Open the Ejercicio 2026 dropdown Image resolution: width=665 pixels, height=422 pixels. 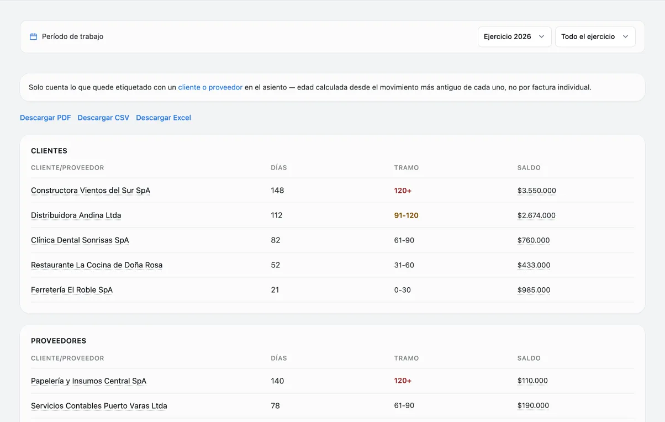point(514,36)
